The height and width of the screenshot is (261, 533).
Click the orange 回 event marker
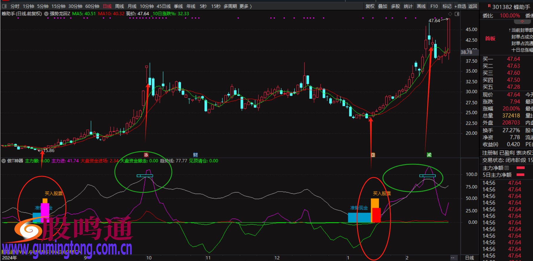(x=373, y=155)
